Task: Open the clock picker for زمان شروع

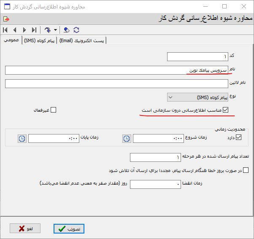Action: tap(127, 138)
